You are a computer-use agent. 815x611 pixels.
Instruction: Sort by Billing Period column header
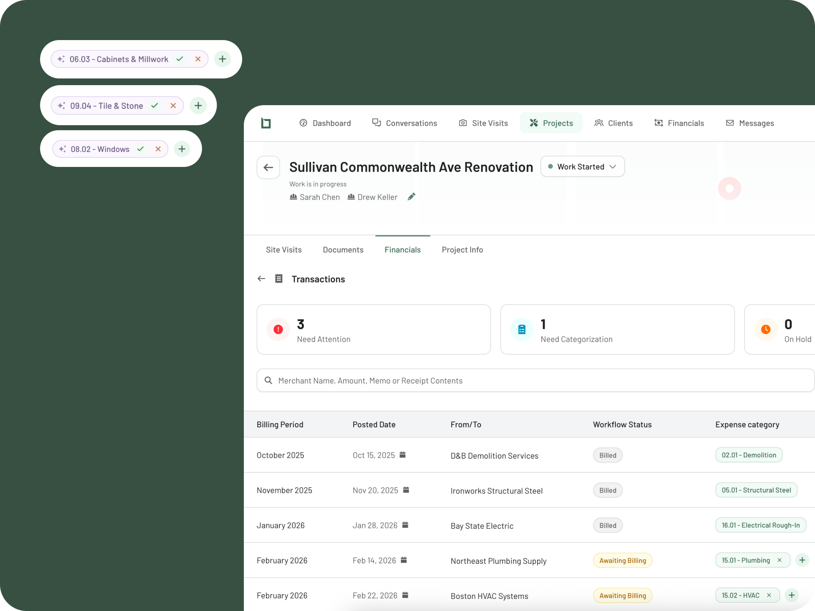[x=280, y=424]
